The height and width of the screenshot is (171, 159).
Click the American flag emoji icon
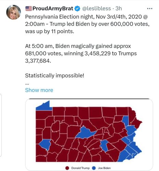pos(29,9)
